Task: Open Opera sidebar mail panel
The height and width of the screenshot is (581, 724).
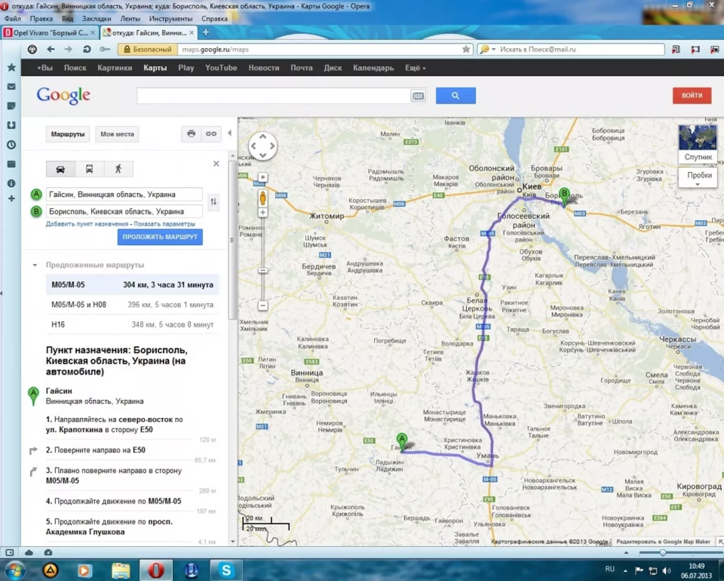Action: pos(11,87)
